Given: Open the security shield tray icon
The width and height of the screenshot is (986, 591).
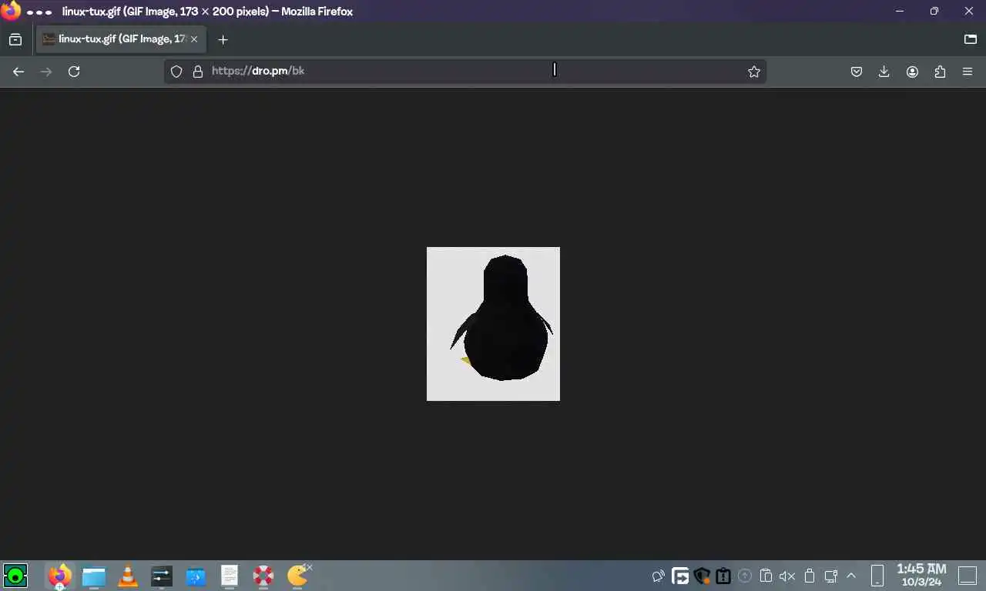Looking at the screenshot, I should 702,576.
